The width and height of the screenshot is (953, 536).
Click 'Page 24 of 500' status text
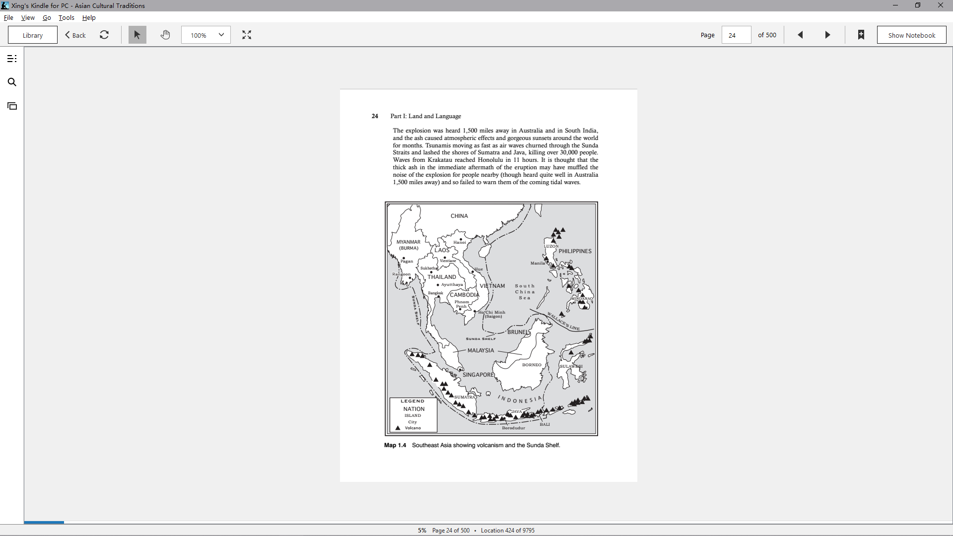451,531
